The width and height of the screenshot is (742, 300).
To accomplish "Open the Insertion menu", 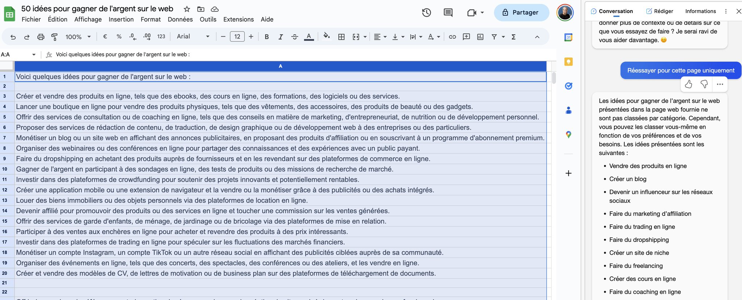I will pos(121,19).
